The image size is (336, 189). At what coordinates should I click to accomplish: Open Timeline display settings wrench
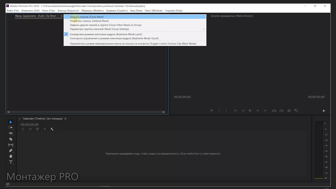(52, 129)
